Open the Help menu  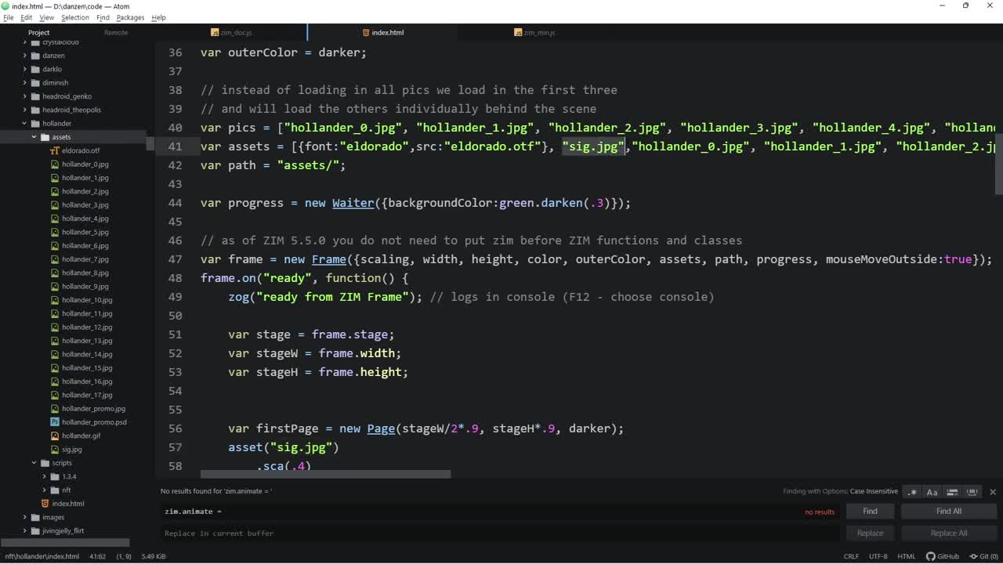[x=158, y=17]
